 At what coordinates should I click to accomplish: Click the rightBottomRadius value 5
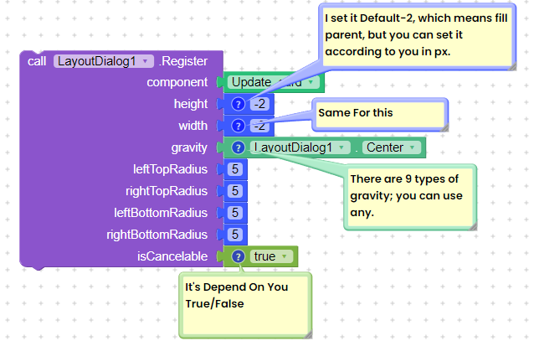click(x=235, y=235)
